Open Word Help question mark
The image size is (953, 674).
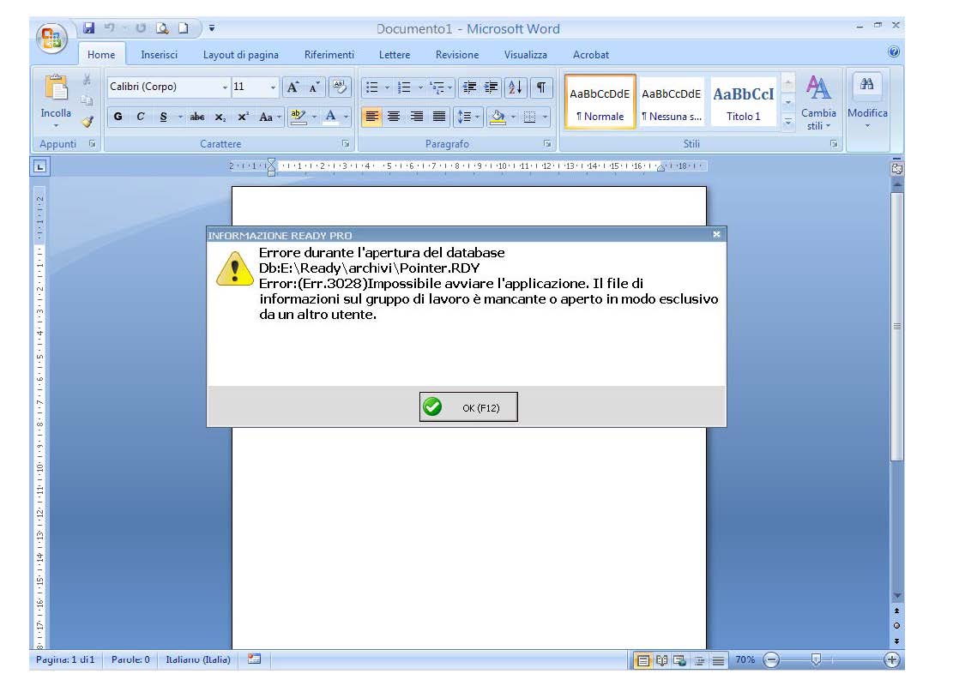[x=894, y=51]
